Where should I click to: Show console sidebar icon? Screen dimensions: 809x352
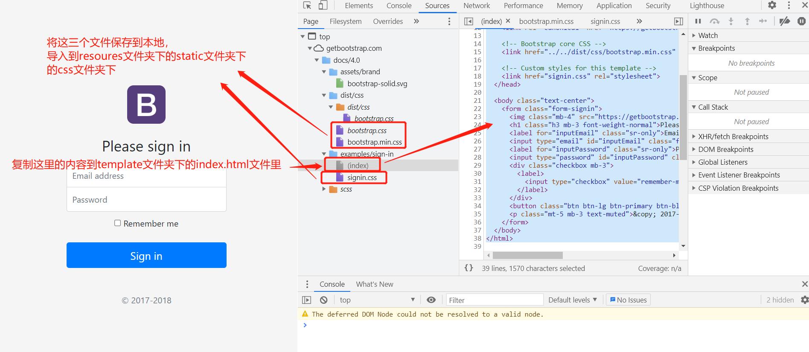(x=307, y=300)
